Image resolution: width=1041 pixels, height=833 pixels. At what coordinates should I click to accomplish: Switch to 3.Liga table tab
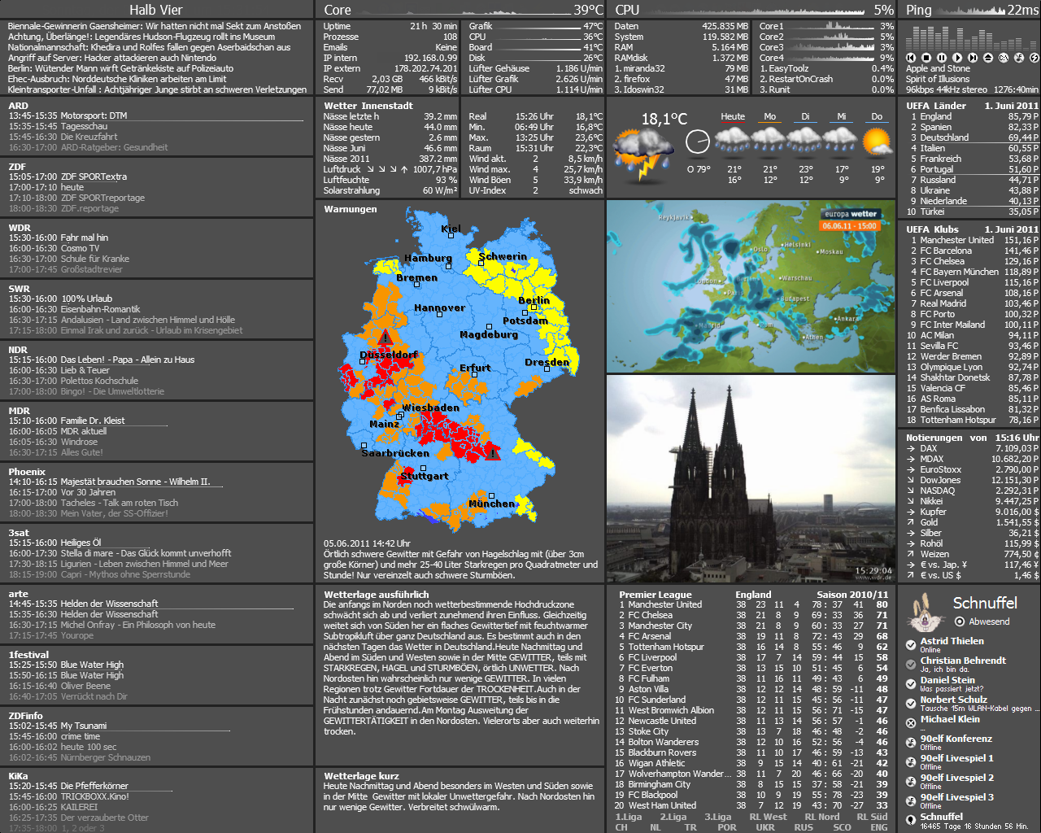pyautogui.click(x=717, y=817)
